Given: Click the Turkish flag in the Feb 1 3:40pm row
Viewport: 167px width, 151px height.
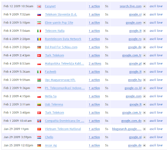Looking at the screenshot, I should tap(39, 113).
